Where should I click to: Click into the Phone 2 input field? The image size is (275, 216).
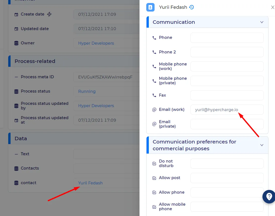pos(227,52)
